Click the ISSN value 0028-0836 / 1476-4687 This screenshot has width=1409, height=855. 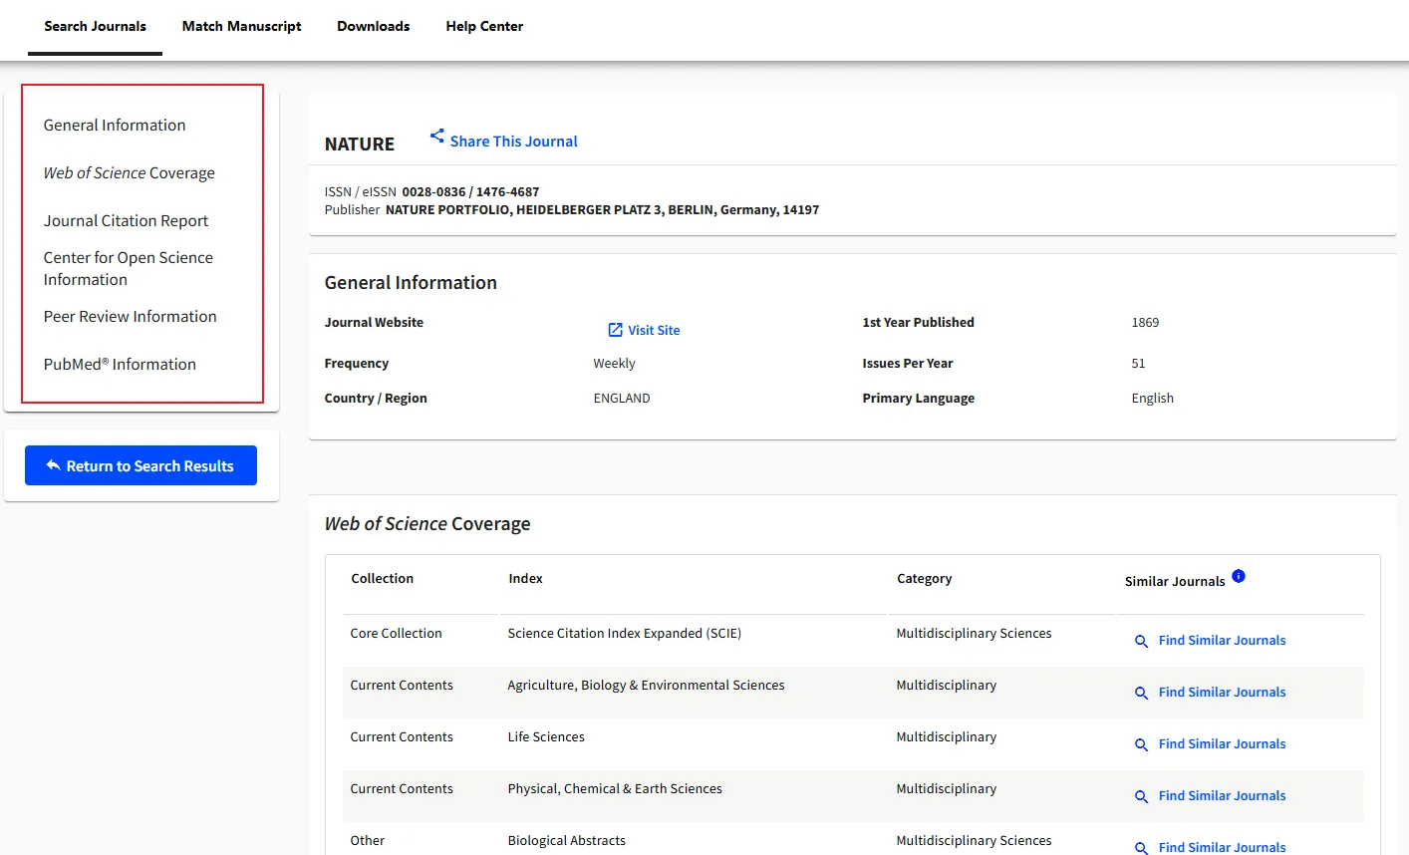(470, 191)
